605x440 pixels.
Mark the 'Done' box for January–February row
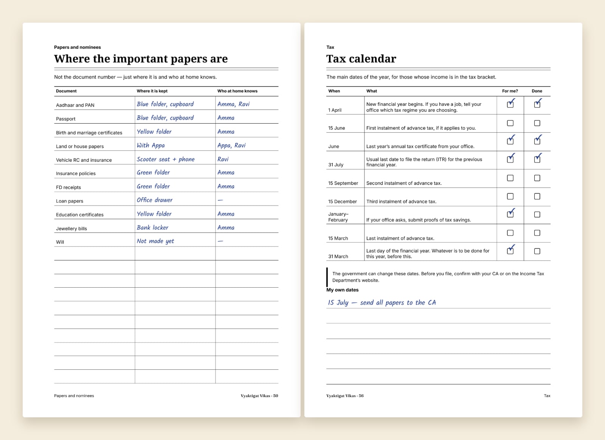tap(537, 215)
